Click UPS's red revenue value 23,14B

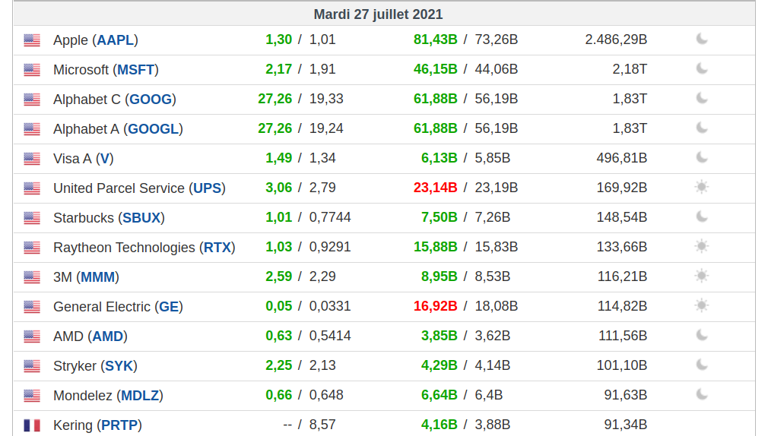point(436,188)
